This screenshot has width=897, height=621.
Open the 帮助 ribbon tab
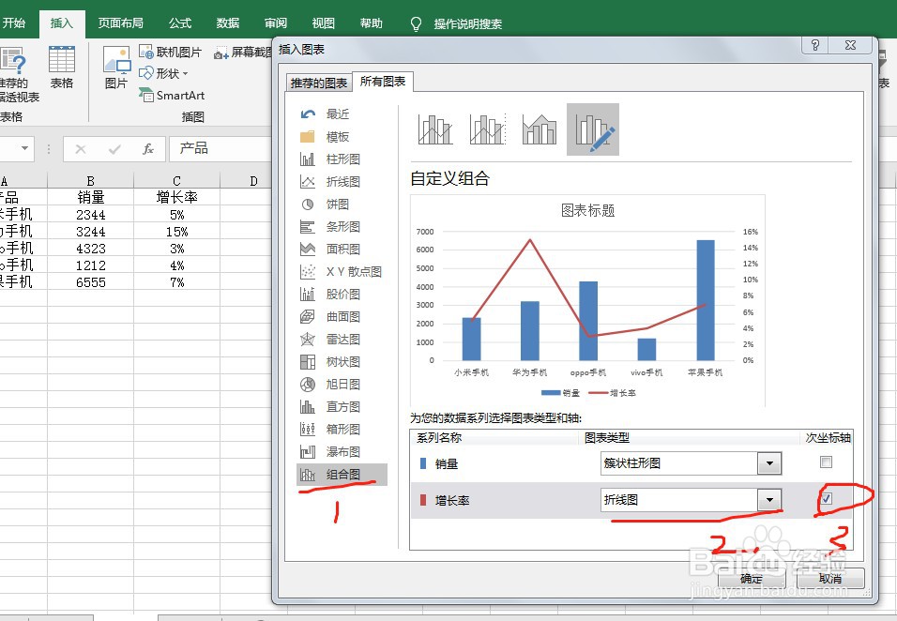click(x=372, y=23)
